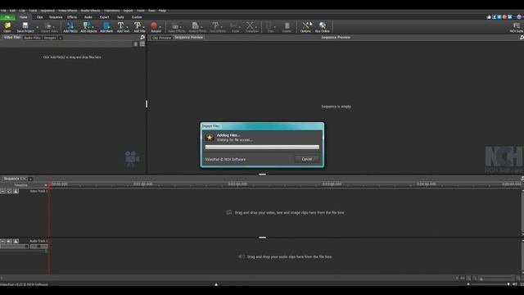The image size is (524, 295).
Task: Select the Sequence Preview tab
Action: (x=189, y=38)
